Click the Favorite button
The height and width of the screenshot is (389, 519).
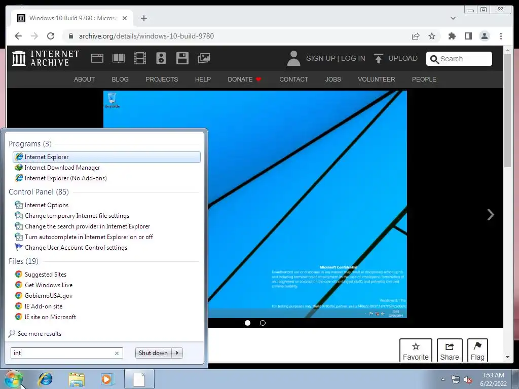[416, 351]
